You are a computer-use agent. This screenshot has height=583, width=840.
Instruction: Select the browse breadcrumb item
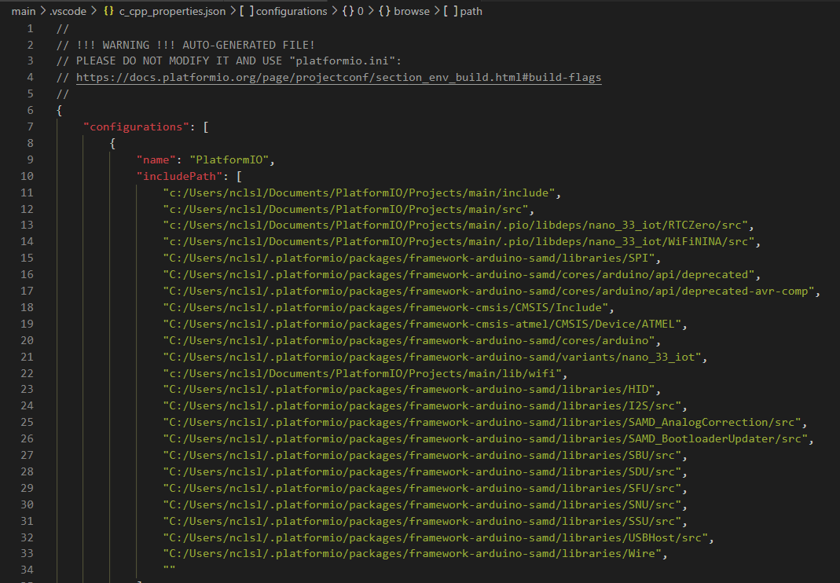412,11
